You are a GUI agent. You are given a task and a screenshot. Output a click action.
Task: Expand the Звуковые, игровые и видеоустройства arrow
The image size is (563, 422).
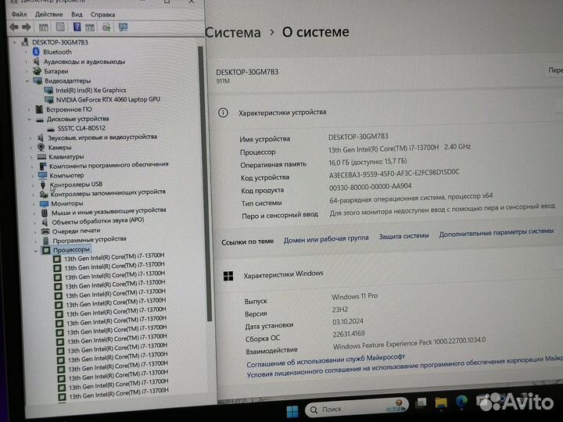[30, 138]
